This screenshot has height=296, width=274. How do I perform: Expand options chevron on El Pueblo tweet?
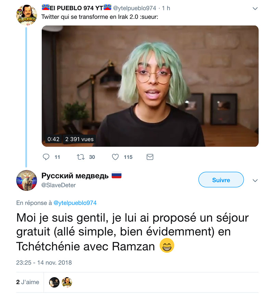[x=255, y=9]
